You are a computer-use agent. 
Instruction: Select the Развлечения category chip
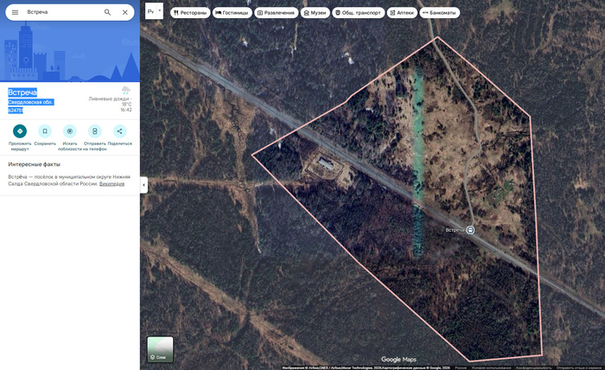tap(276, 13)
